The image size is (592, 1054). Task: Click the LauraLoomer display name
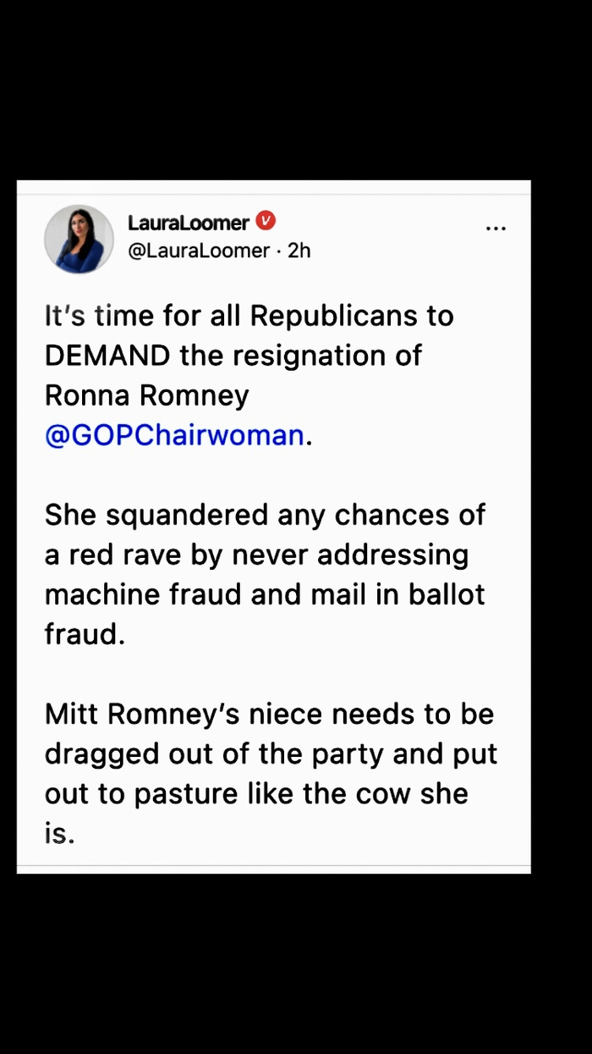[189, 223]
